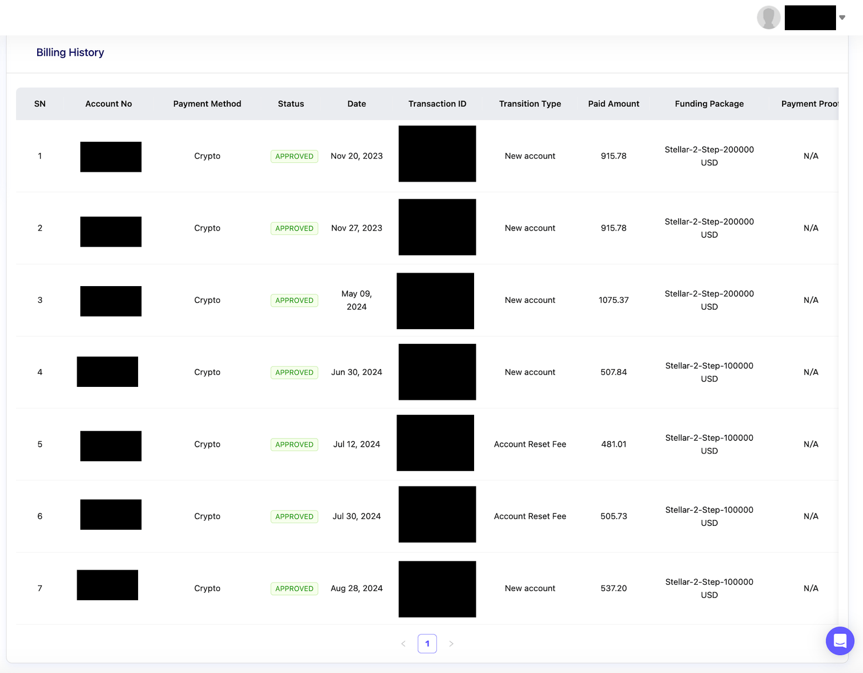Open the chat support widget icon
The width and height of the screenshot is (863, 673).
840,641
